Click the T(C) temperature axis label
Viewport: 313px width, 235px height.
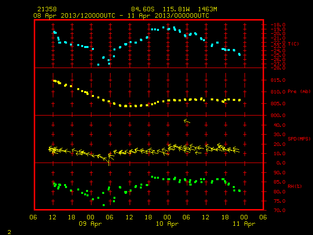[293, 44]
